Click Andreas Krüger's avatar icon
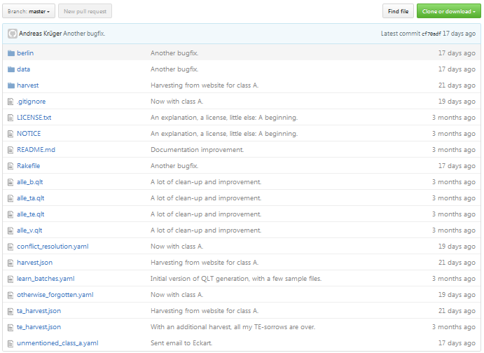This screenshot has height=353, width=484. [x=13, y=34]
